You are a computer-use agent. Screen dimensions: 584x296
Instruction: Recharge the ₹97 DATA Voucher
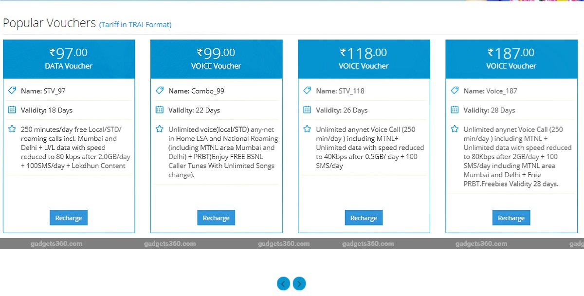click(x=68, y=218)
